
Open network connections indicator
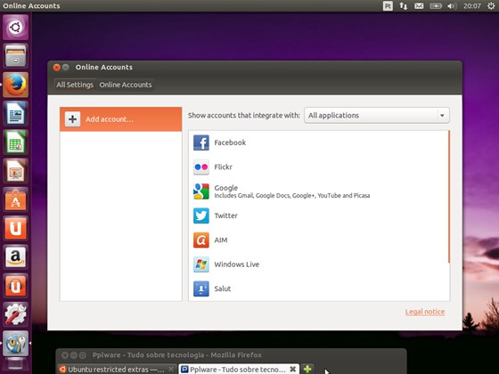[x=403, y=6]
